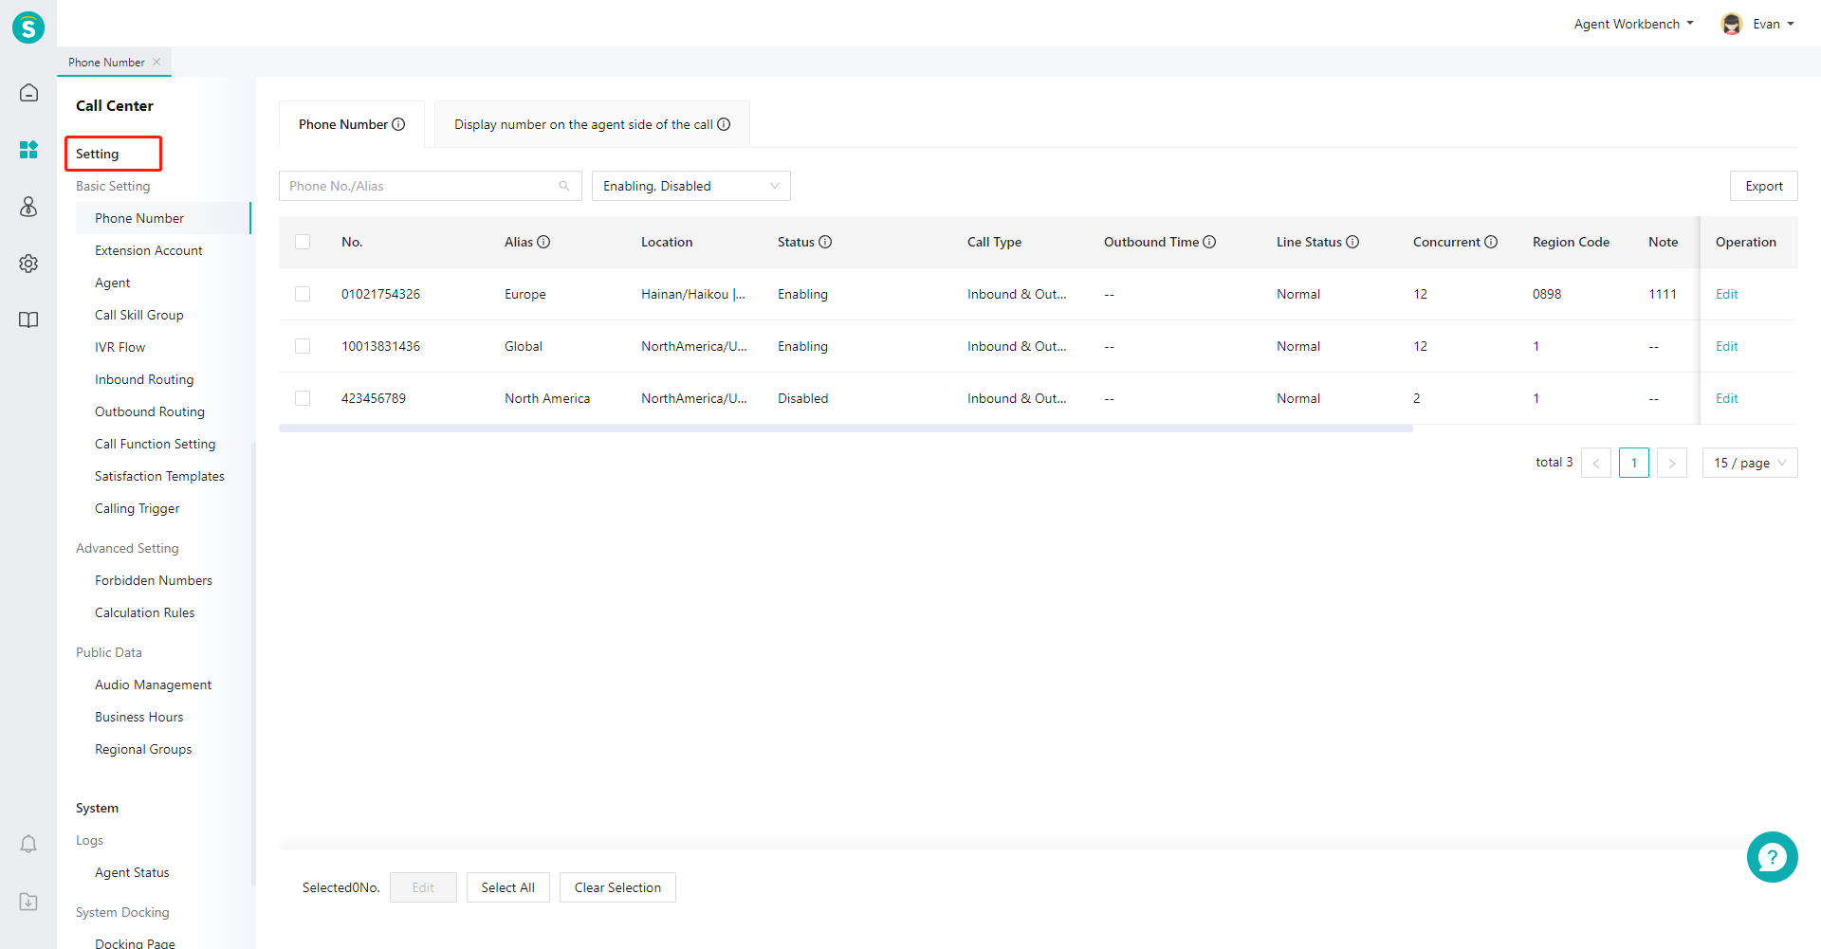Open Outbound Routing menu item
The width and height of the screenshot is (1821, 949).
click(150, 411)
